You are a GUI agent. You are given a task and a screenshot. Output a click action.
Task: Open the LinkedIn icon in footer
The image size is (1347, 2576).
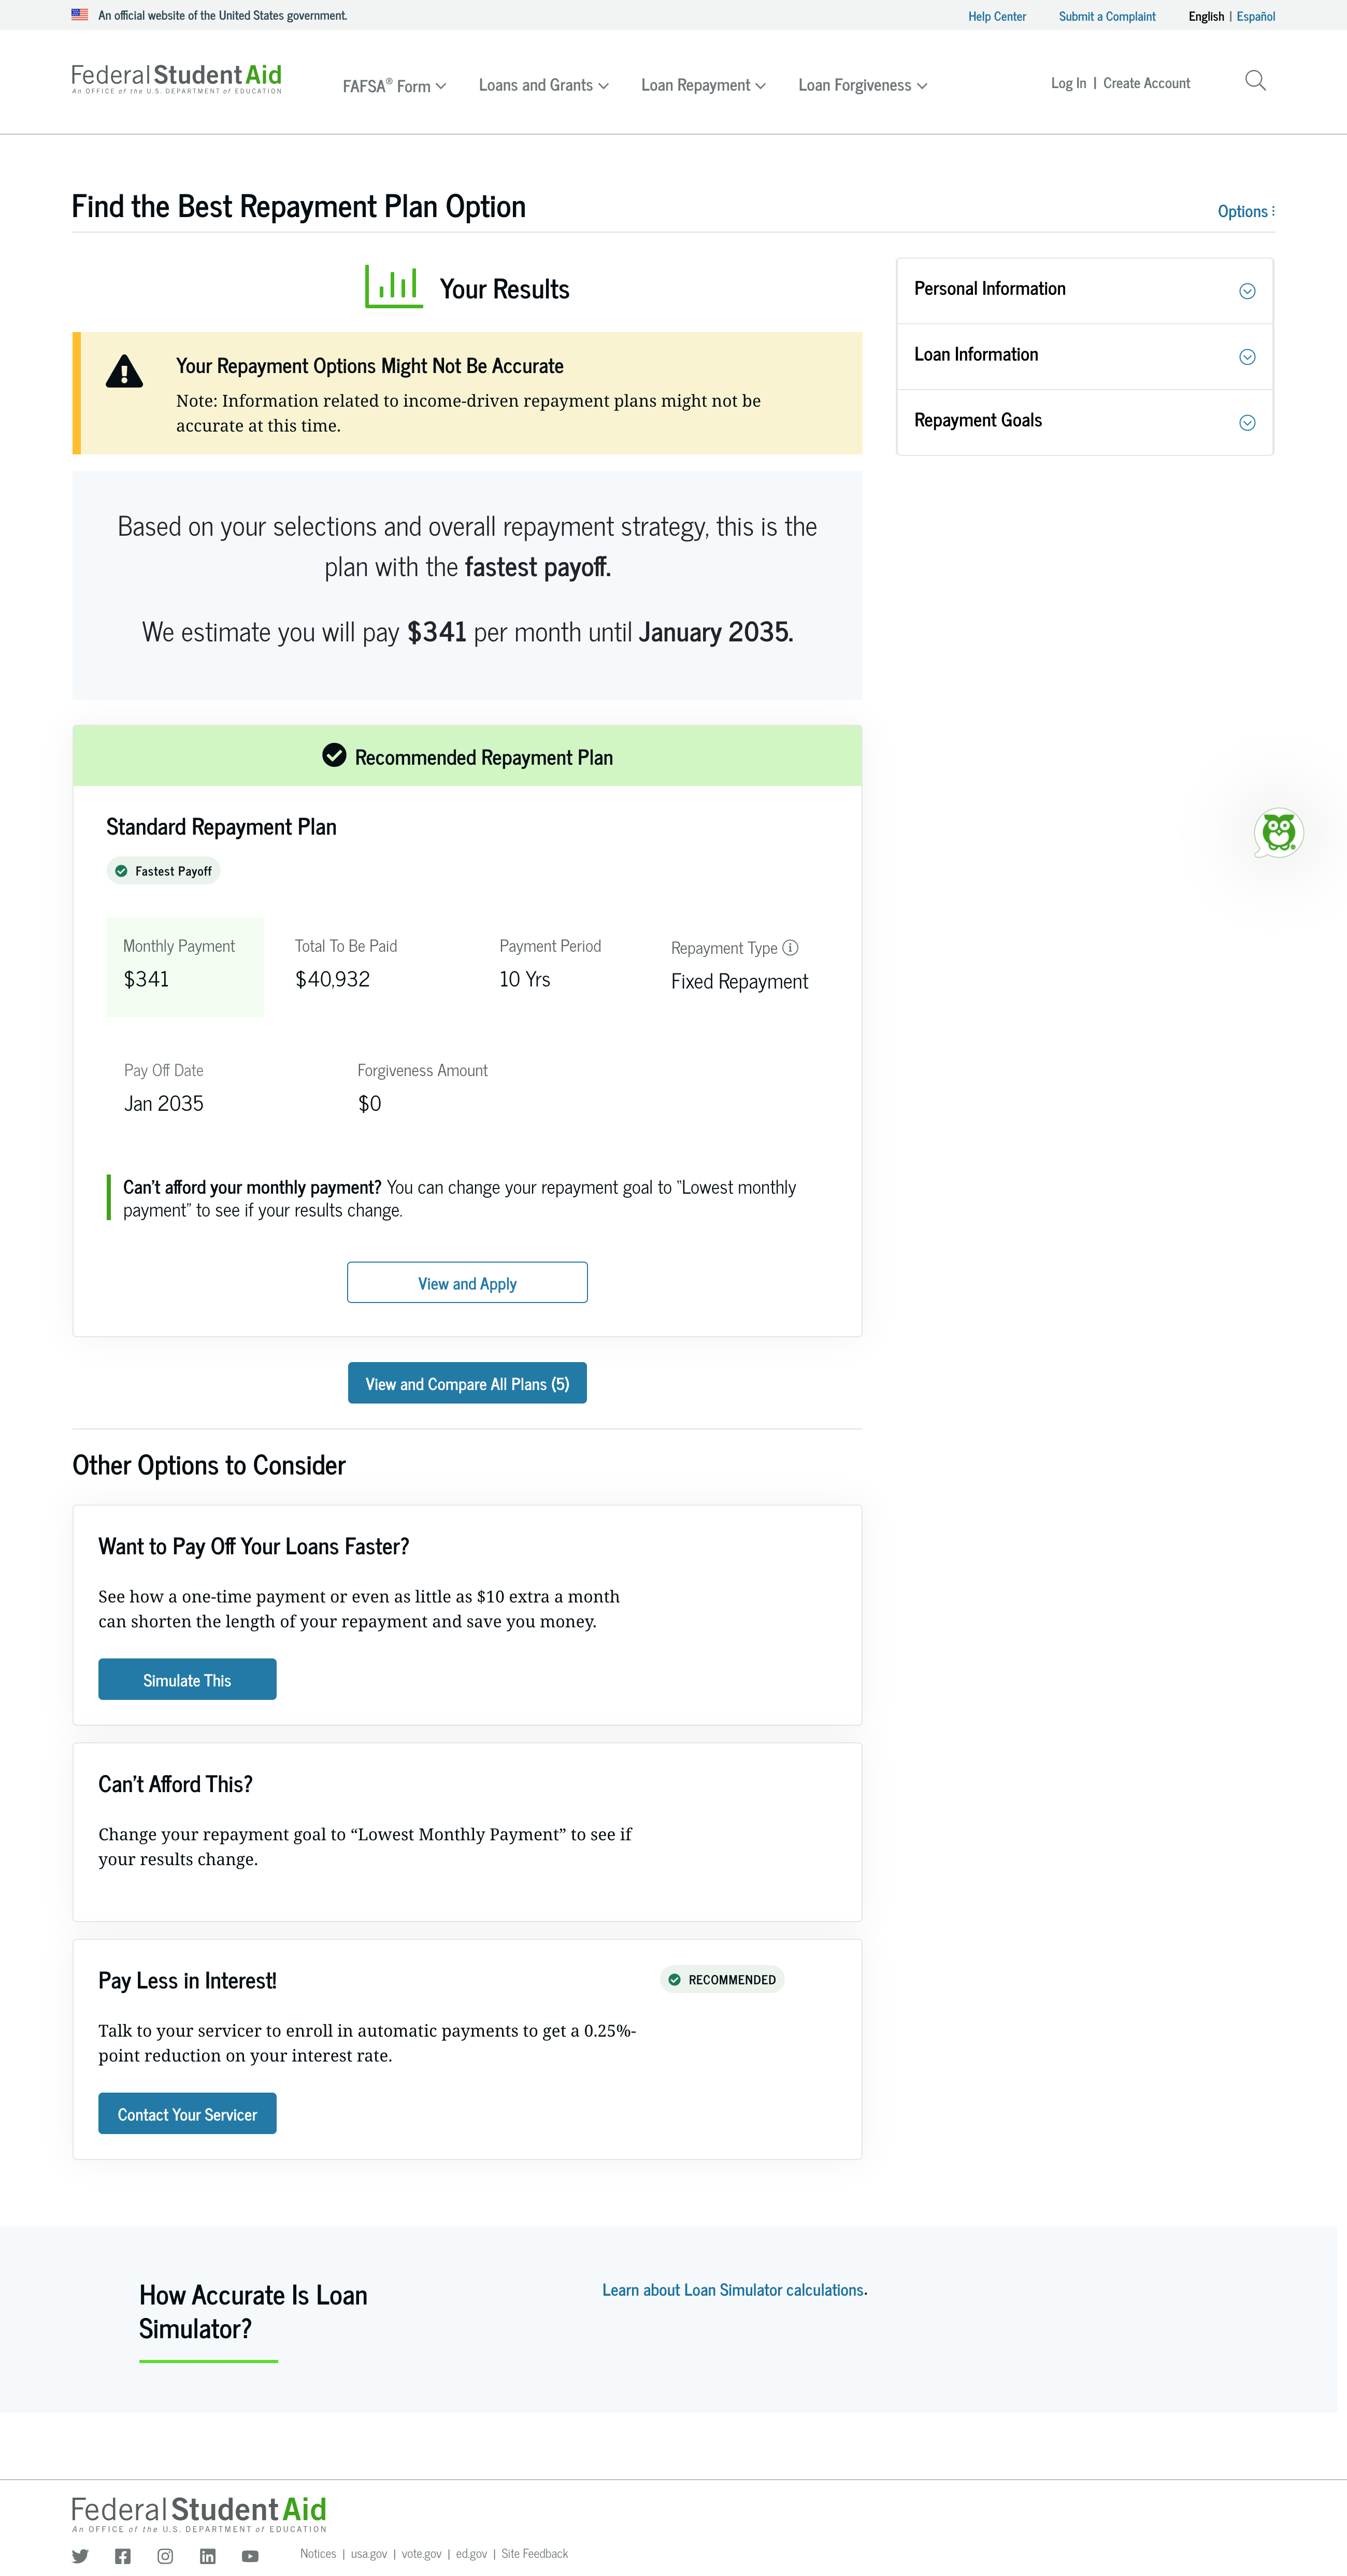(x=208, y=2556)
